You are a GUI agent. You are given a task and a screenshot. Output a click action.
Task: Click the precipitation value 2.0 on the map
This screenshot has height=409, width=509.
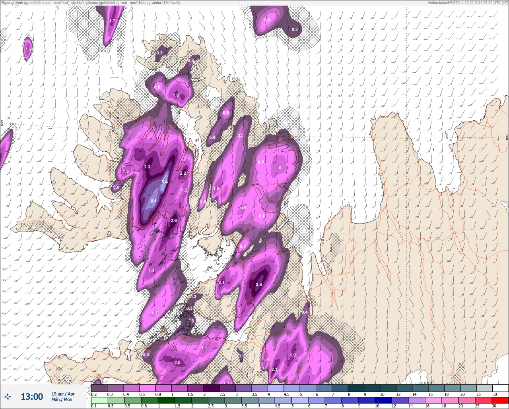point(177,363)
